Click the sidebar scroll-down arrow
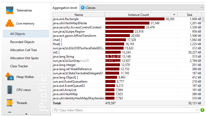206x116 pixels. coord(26,114)
